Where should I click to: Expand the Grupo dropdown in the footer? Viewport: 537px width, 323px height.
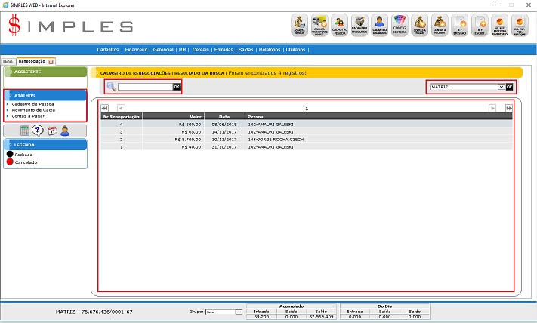(x=238, y=311)
